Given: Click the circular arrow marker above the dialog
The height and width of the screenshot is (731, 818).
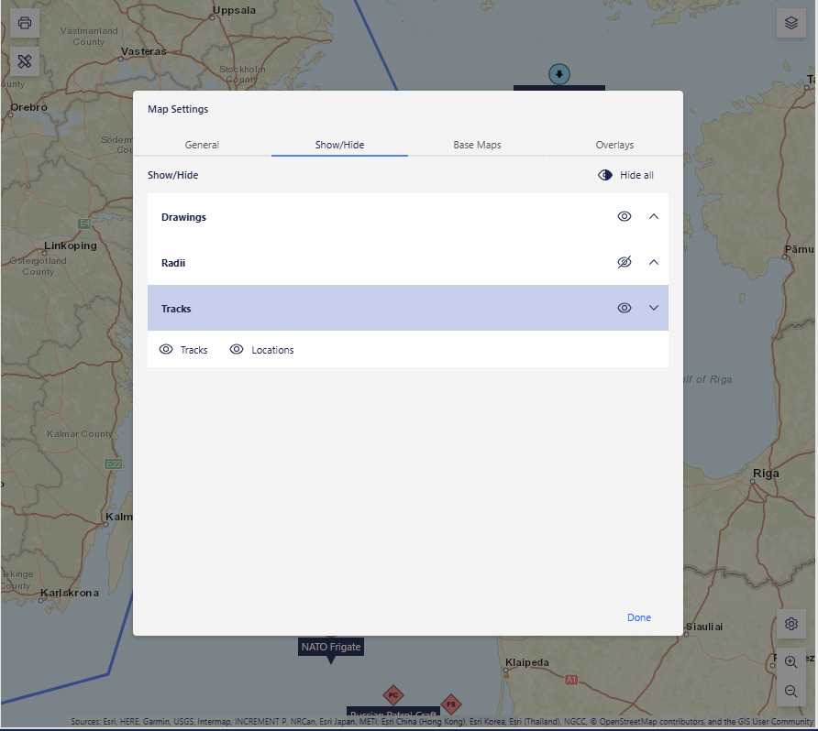Looking at the screenshot, I should (558, 74).
